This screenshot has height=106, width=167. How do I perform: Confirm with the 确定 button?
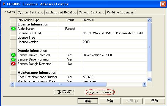(x=88, y=101)
